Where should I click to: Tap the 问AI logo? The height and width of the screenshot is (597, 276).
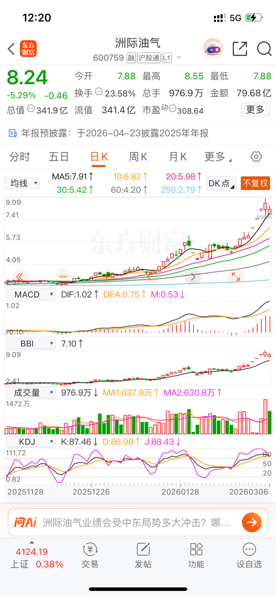[x=26, y=522]
